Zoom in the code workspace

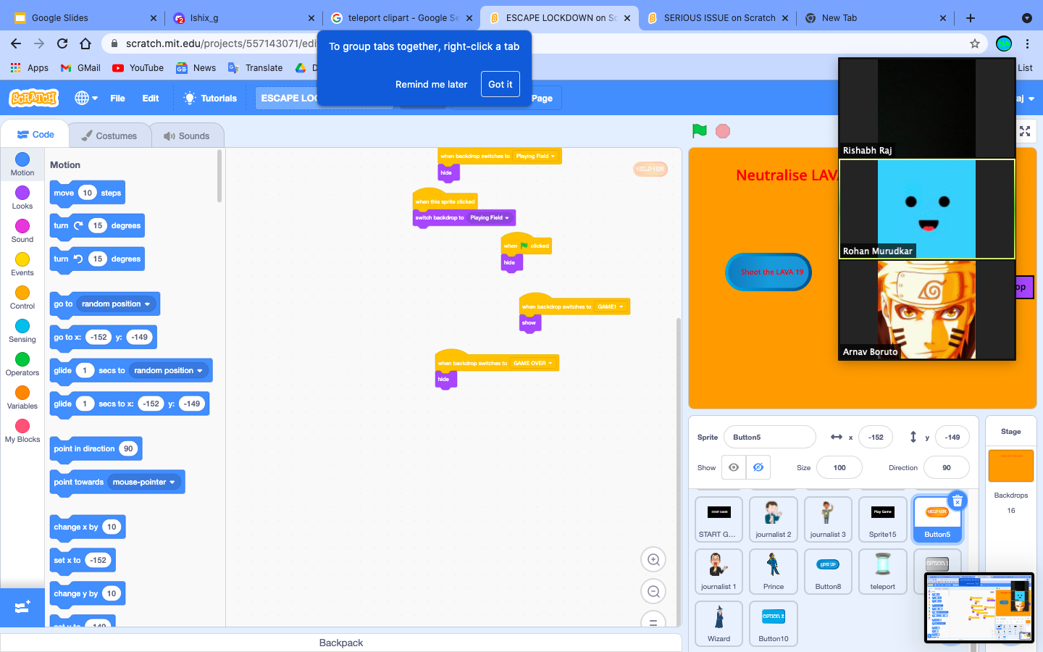(653, 559)
